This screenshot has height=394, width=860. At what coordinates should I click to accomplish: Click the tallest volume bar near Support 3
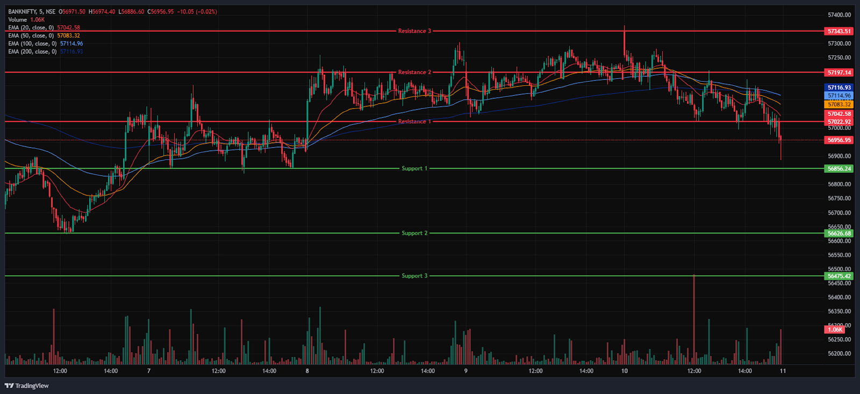[694, 319]
